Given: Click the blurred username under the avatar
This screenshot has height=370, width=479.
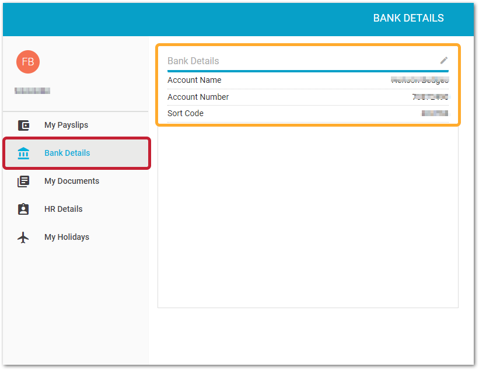Looking at the screenshot, I should (x=33, y=90).
